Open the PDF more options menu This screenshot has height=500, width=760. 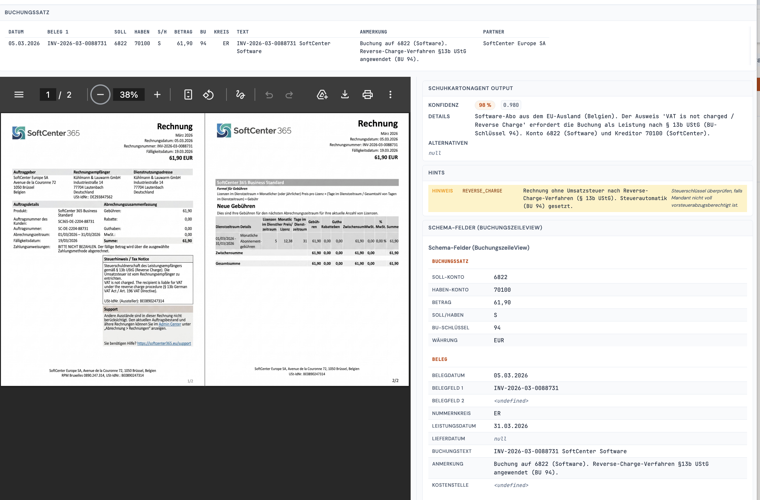tap(390, 95)
